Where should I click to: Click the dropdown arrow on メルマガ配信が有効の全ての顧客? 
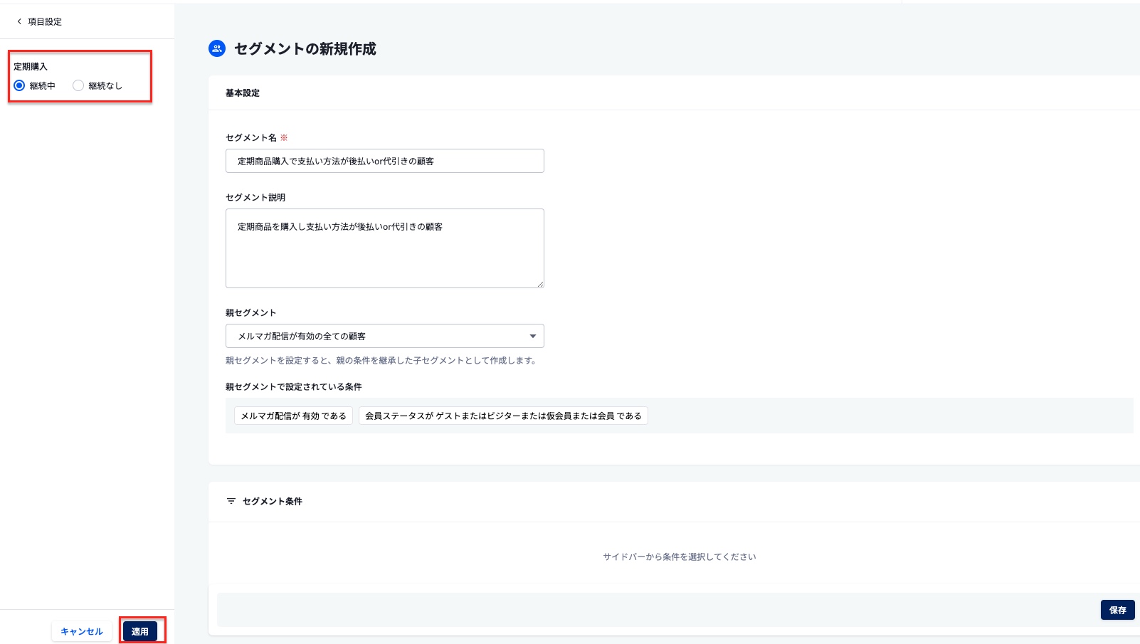(532, 335)
